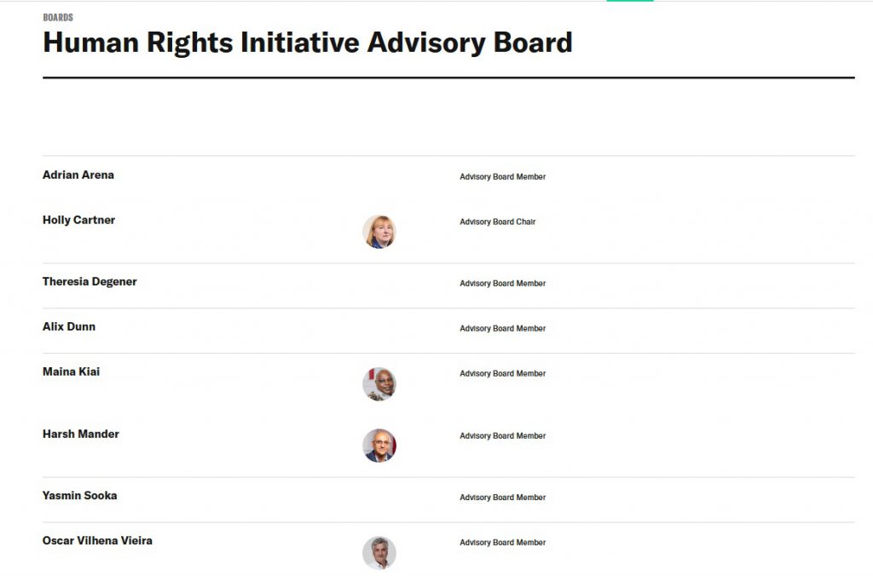Open the Maina Kiai name link
The image size is (873, 576).
(72, 372)
